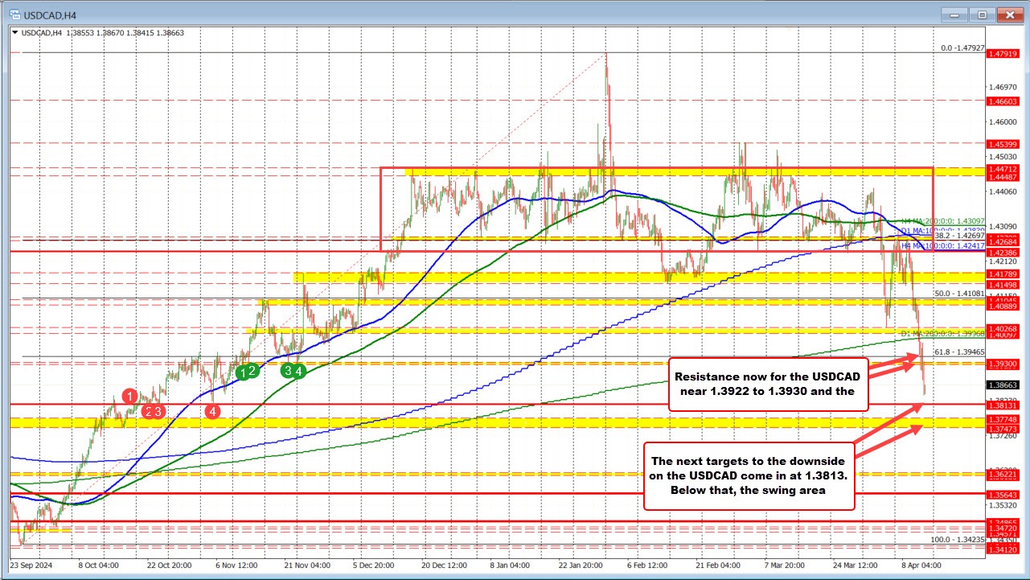Viewport: 1030px width, 580px height.
Task: Maximize the USDCAD,H4 chart window
Action: (982, 14)
